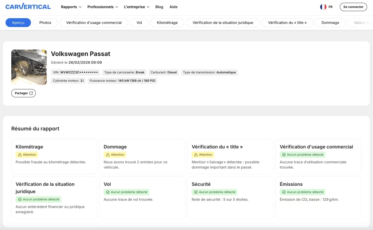Screen dimensions: 373x230
Task: Click the check icon in Vol card
Action: tap(108, 192)
